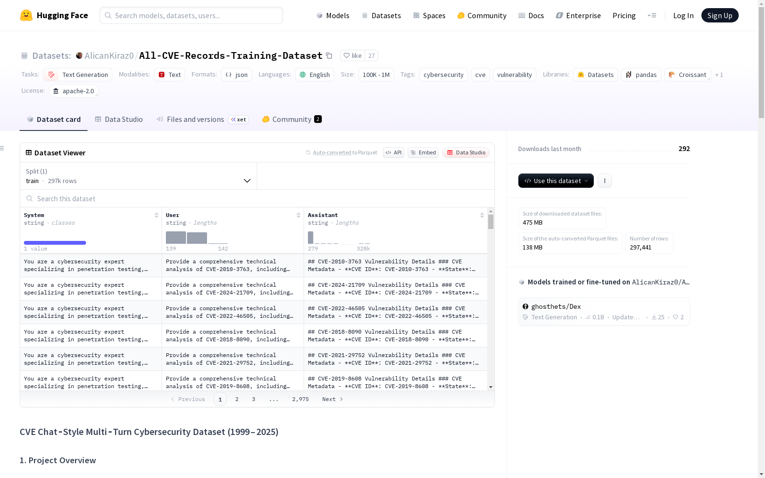Image resolution: width=765 pixels, height=478 pixels.
Task: Open the CVE-2021-29752 row
Action: [253, 359]
